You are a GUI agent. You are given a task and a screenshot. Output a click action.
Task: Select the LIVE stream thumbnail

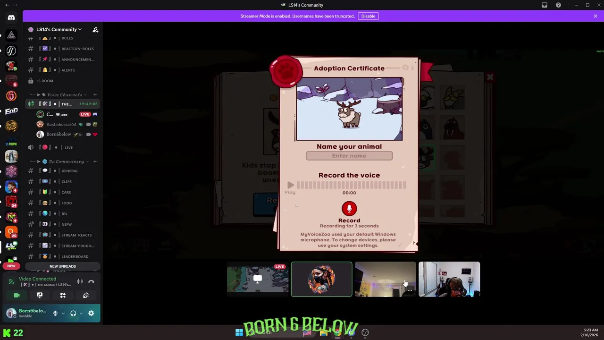tap(258, 279)
